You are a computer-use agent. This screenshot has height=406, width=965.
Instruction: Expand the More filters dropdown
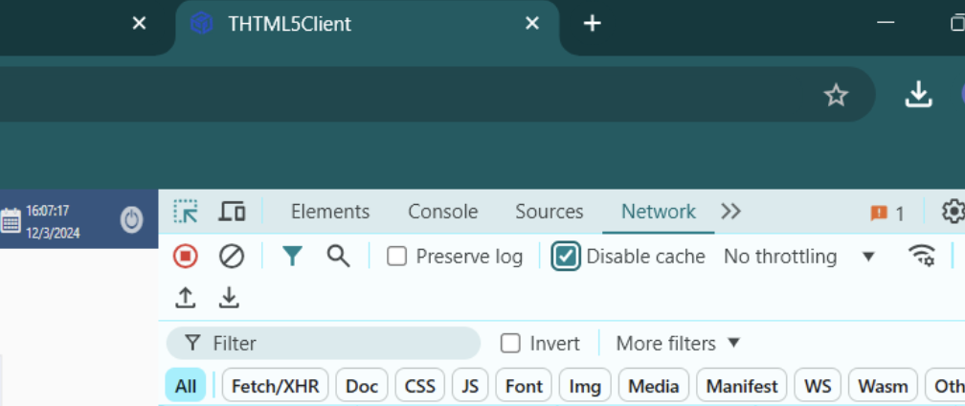(678, 343)
